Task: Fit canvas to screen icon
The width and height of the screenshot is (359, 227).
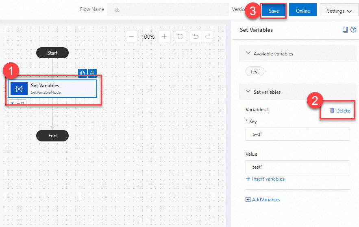Action: pyautogui.click(x=180, y=37)
